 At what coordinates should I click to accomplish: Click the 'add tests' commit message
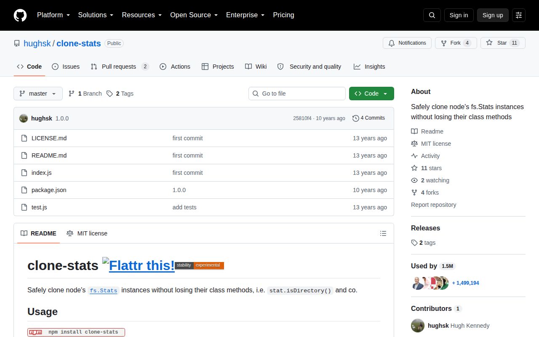click(184, 207)
